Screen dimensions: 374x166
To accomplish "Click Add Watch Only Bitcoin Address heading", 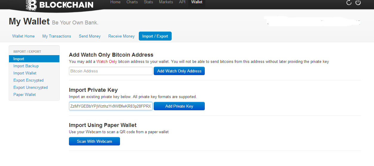I will click(111, 55).
